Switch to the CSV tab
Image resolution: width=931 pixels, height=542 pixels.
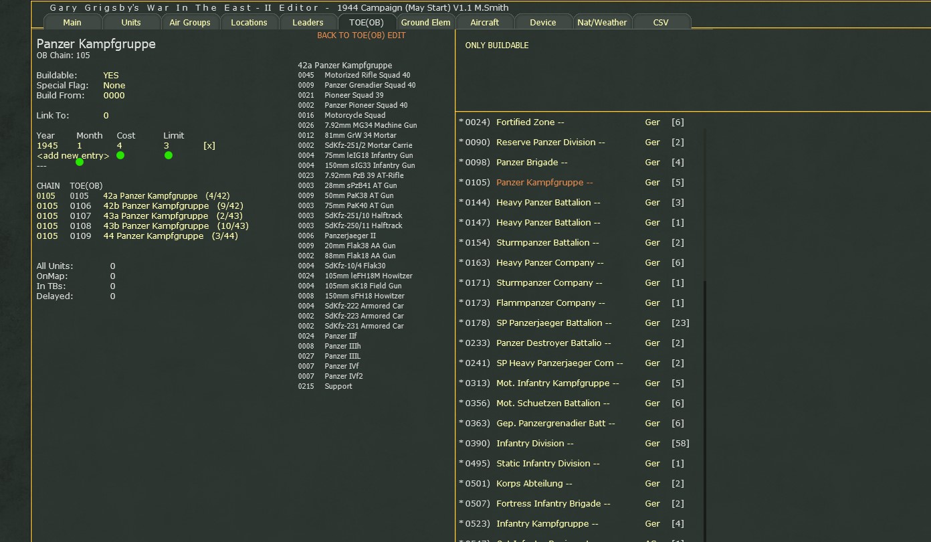(661, 21)
